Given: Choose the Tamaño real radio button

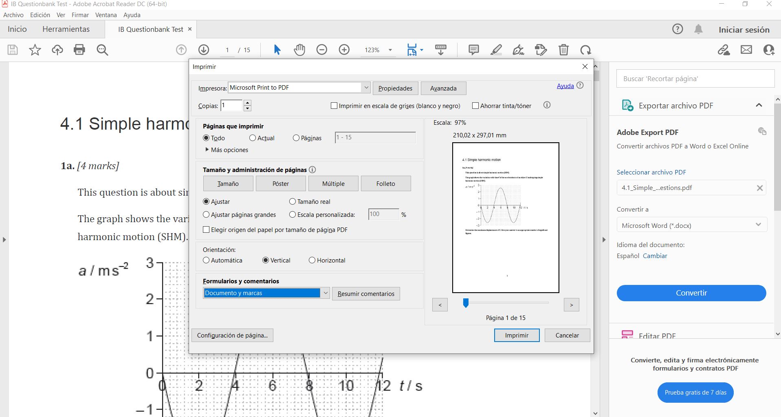Looking at the screenshot, I should [x=293, y=201].
